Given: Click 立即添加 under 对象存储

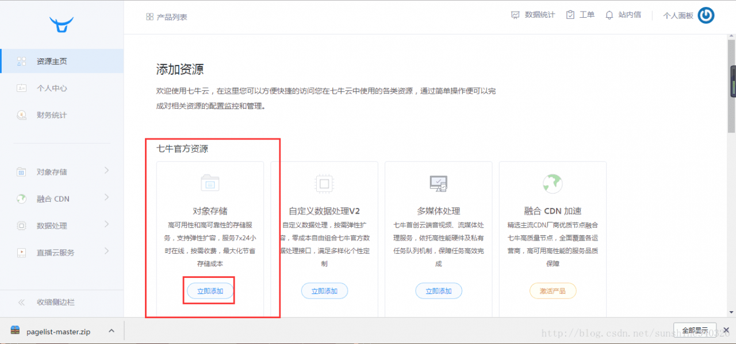Looking at the screenshot, I should point(210,291).
